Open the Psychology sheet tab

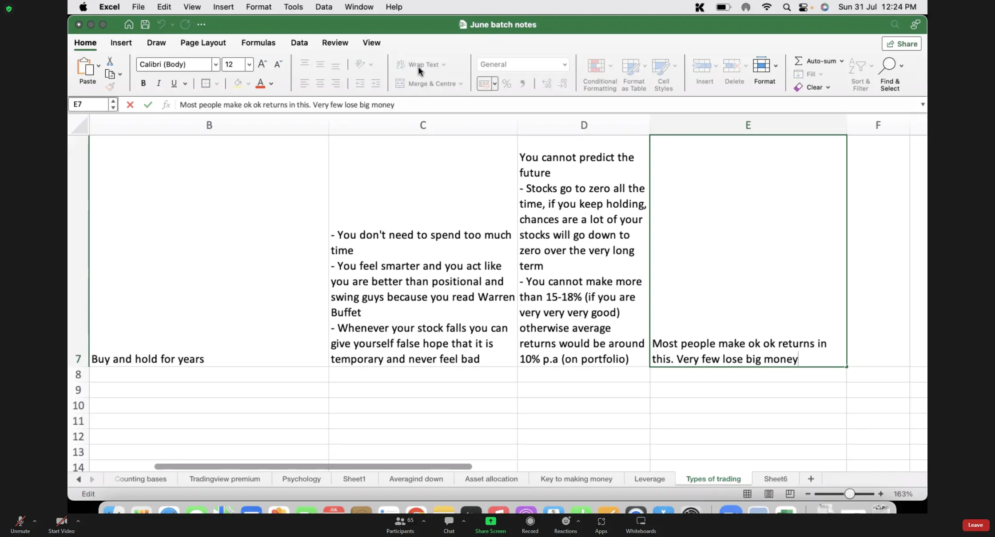tap(301, 479)
